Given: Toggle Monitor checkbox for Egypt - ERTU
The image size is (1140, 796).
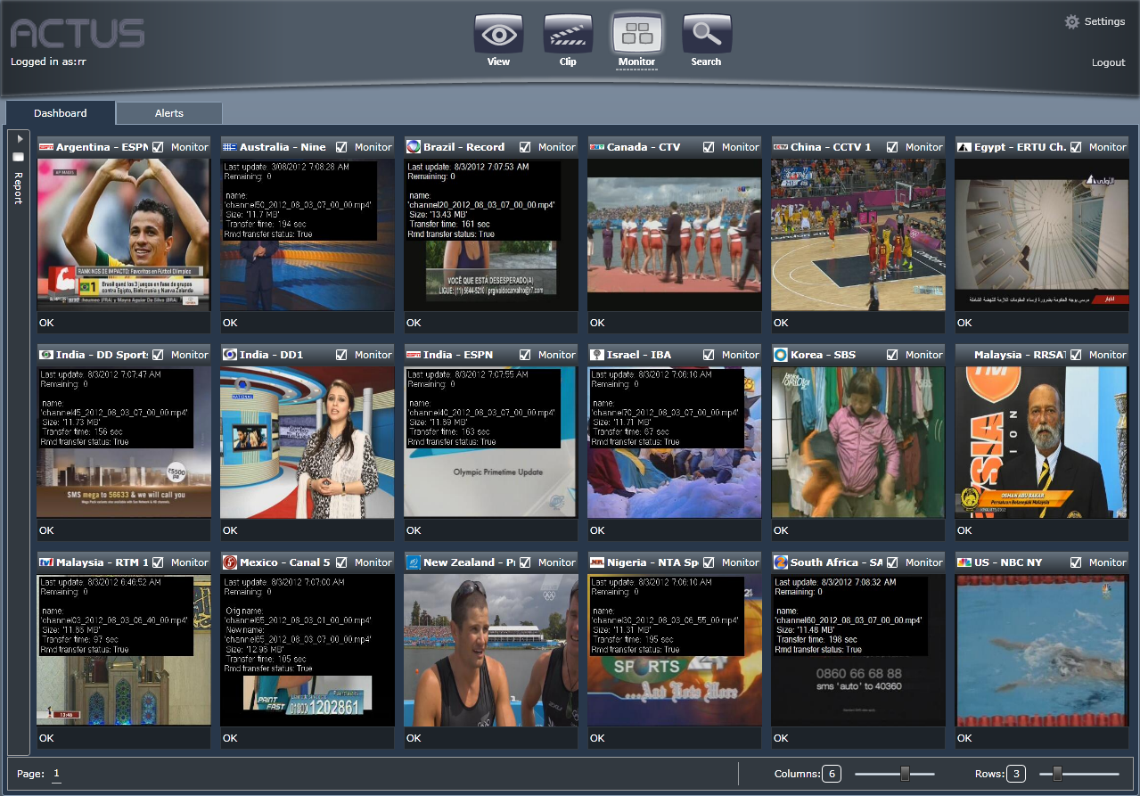Looking at the screenshot, I should coord(1076,147).
